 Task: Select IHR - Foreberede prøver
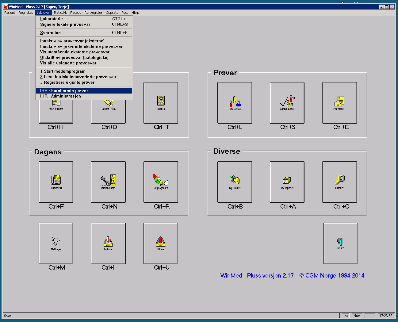[84, 90]
